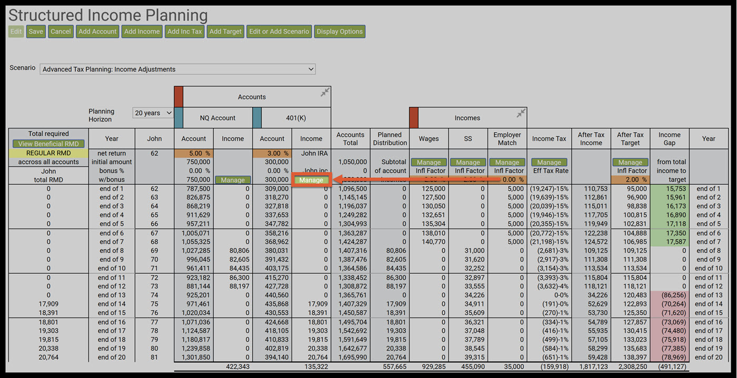Click the blue color square beside NQ Account

[178, 118]
